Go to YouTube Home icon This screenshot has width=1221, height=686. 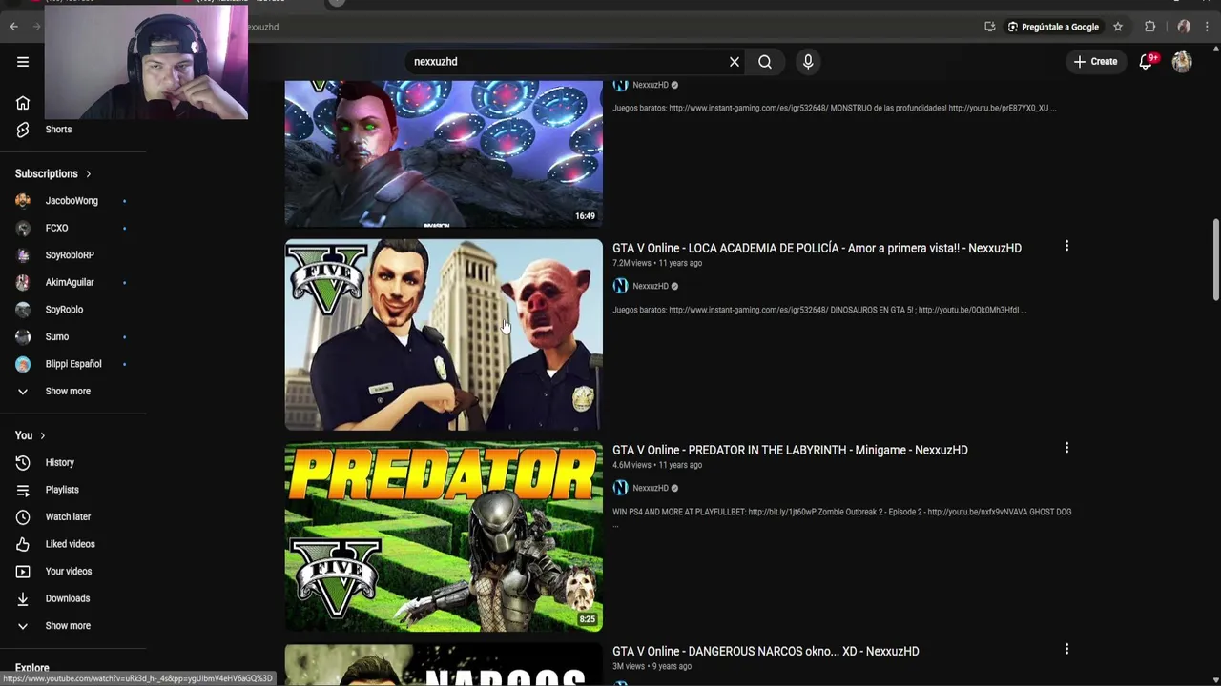point(23,103)
